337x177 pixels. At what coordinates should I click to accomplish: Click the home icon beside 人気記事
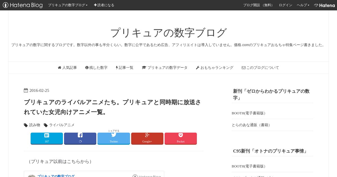[x=60, y=68]
